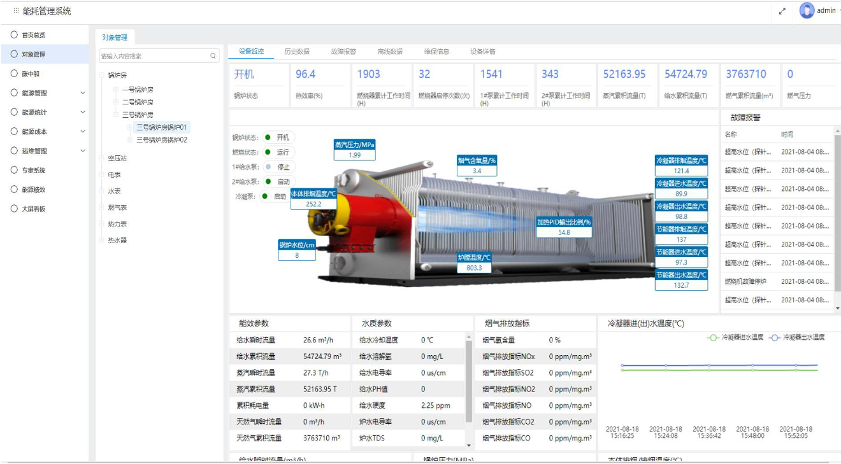Viewport: 841px width, 464px height.
Task: Expand the 能源成本 sidebar menu chevron
Action: click(x=82, y=132)
